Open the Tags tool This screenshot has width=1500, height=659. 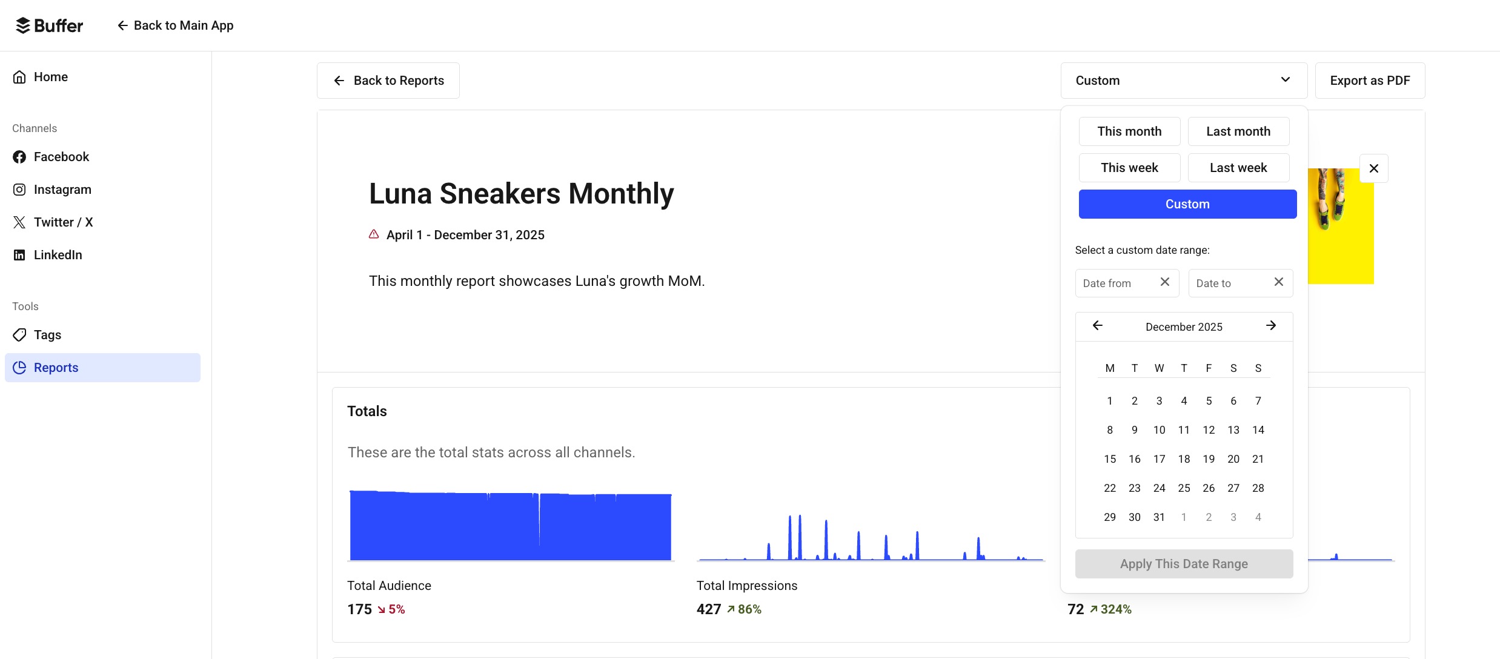pos(47,334)
